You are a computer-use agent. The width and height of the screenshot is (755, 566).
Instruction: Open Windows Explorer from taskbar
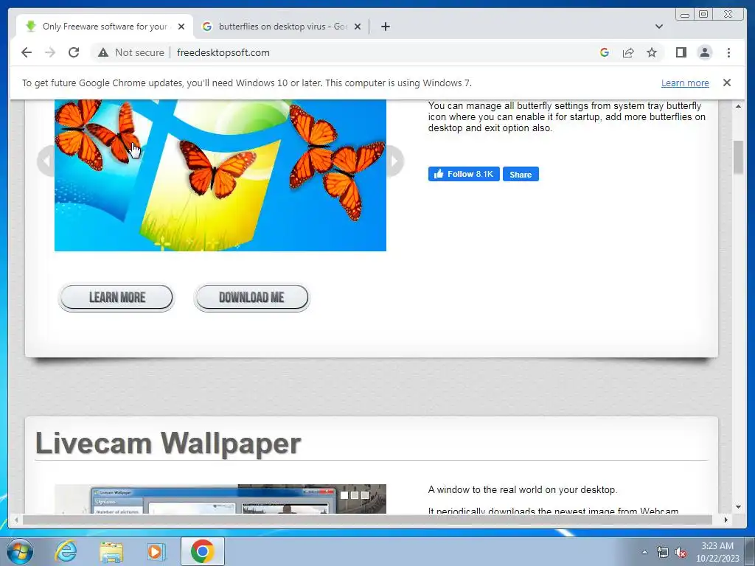(x=111, y=551)
